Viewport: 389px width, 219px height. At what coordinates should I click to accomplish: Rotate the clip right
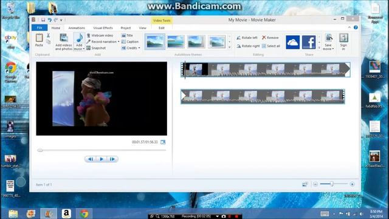(x=248, y=46)
